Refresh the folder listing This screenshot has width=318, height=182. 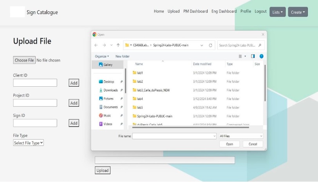tap(211, 45)
